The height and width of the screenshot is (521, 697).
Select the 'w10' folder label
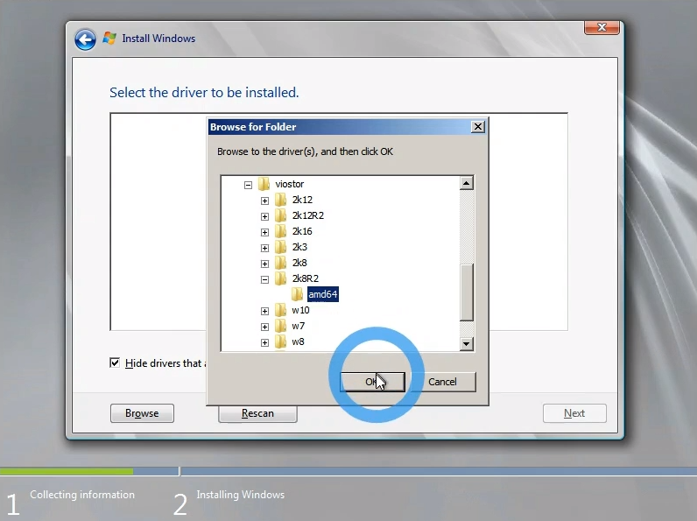click(300, 310)
